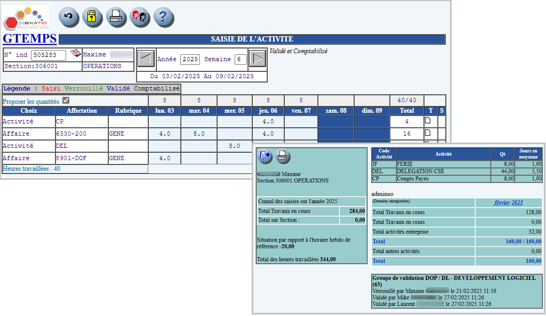Uncheck the Proposer les quantités checkbox

[x=66, y=101]
